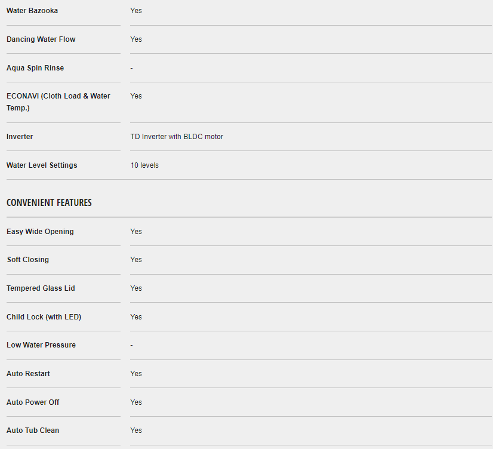The height and width of the screenshot is (449, 493).
Task: Select the Easy Wide Opening label
Action: 40,232
